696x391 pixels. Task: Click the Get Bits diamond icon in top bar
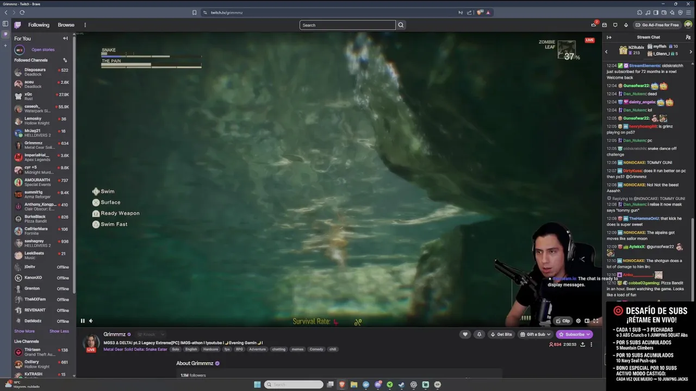(626, 25)
